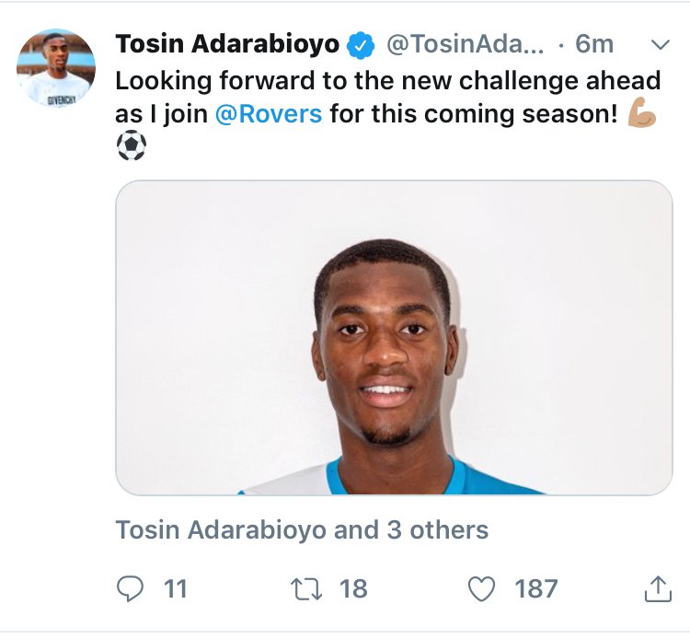Tap the retweet arrows icon

306,589
